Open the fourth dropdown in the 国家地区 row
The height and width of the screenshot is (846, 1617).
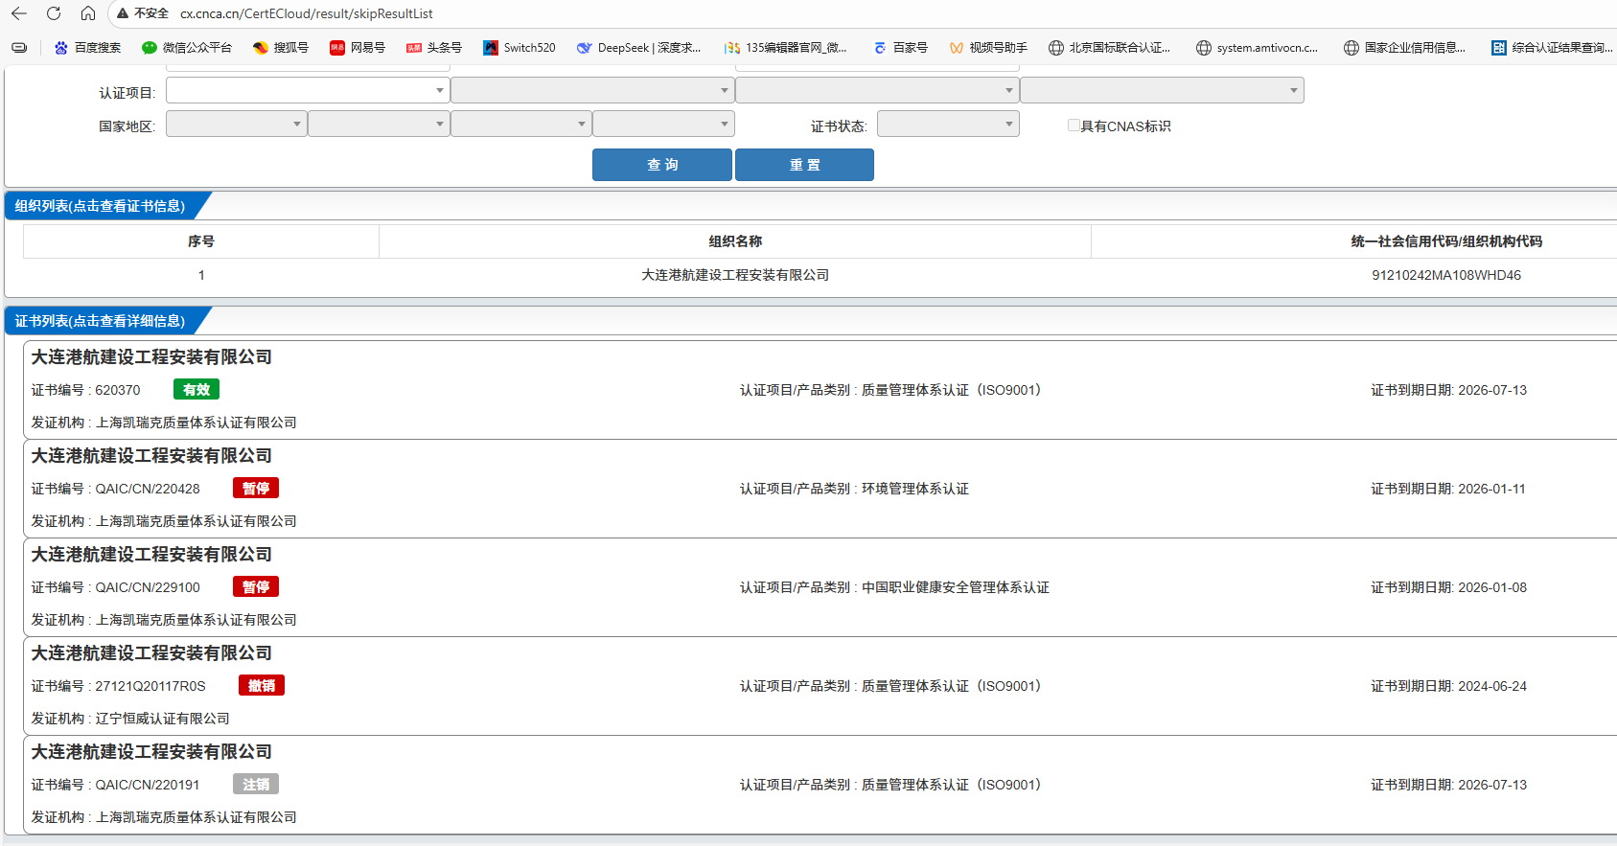[x=663, y=125]
